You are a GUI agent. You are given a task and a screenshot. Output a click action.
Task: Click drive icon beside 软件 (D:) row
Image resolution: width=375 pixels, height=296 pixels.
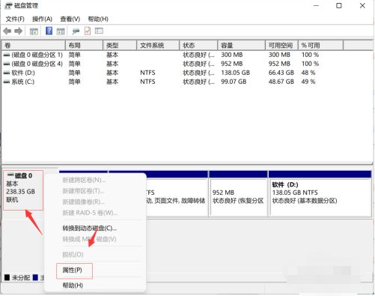click(7, 73)
